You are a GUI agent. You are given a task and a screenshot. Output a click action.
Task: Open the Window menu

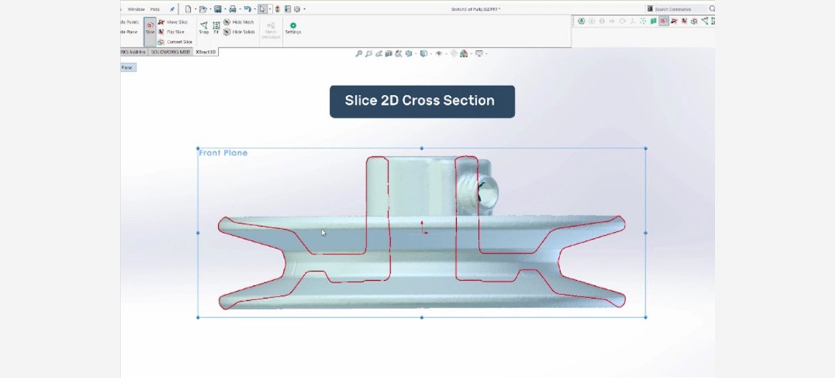(x=136, y=9)
